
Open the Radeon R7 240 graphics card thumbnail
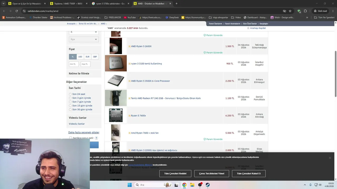(x=116, y=98)
